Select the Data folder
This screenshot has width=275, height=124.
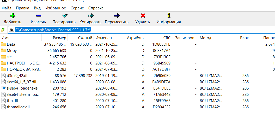pyautogui.click(x=11, y=44)
